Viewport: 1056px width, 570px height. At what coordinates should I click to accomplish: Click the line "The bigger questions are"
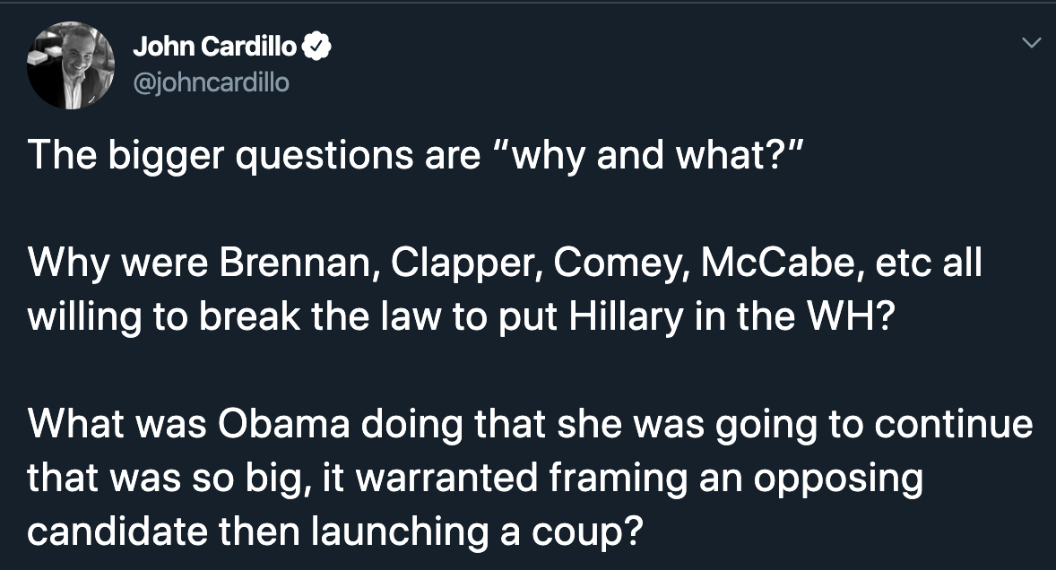pyautogui.click(x=254, y=156)
